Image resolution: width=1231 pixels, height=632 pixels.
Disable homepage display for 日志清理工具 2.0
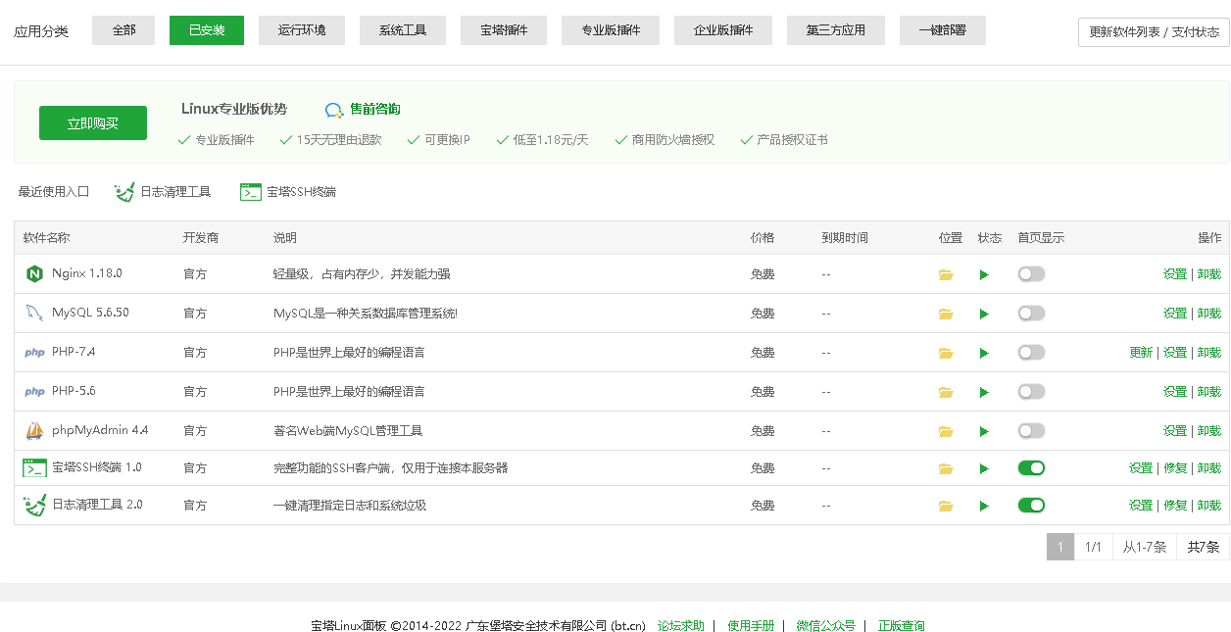tap(1031, 506)
